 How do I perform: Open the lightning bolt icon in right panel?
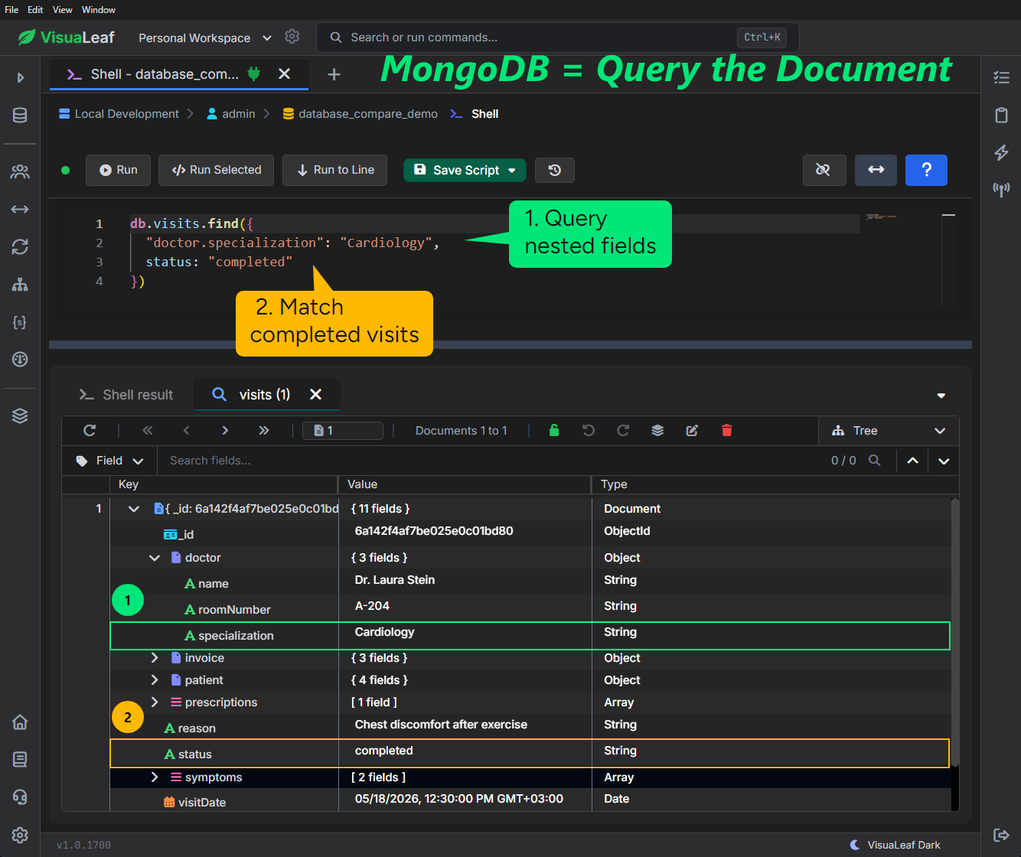pyautogui.click(x=1001, y=152)
